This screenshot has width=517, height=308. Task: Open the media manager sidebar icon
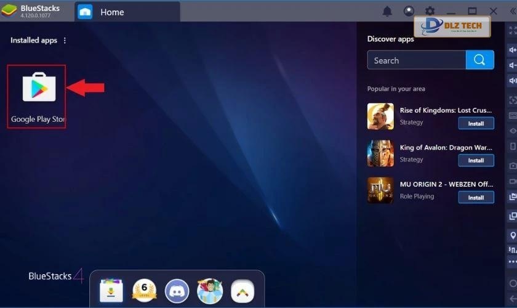point(513,197)
